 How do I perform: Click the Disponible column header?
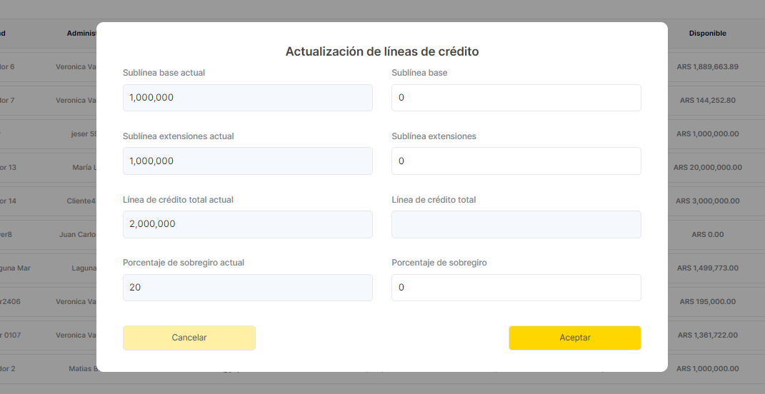(707, 33)
